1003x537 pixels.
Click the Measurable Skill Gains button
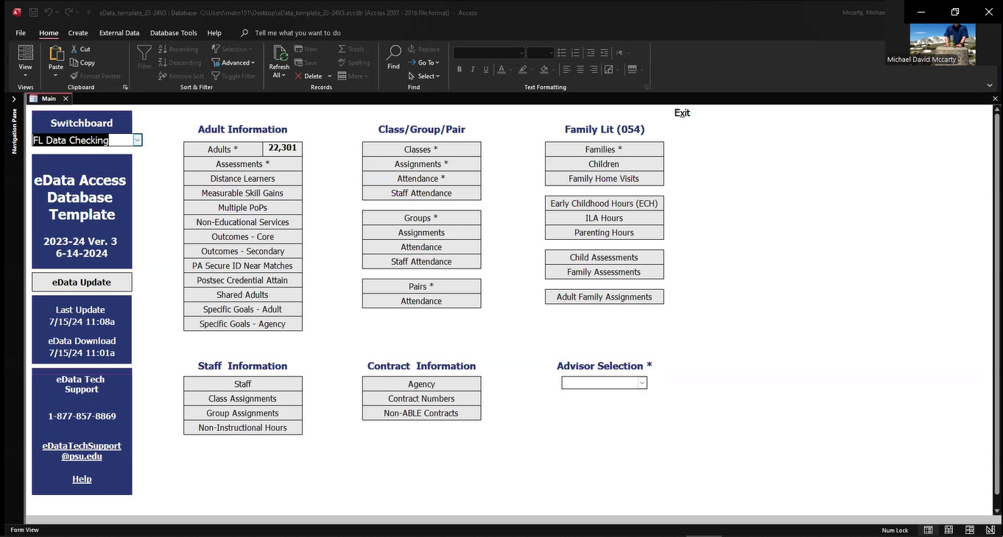(243, 193)
